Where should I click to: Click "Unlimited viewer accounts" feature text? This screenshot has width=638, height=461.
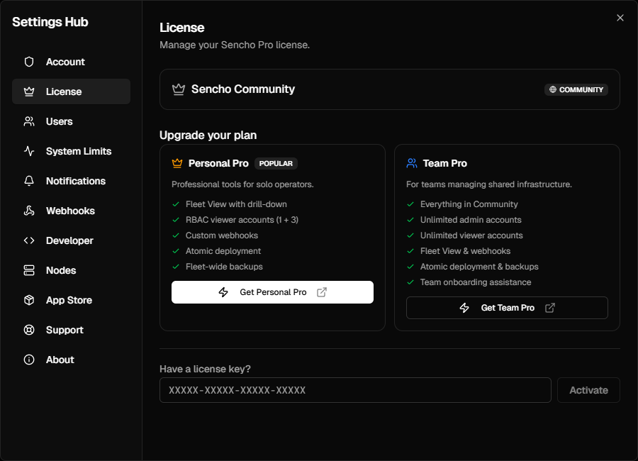click(x=471, y=235)
